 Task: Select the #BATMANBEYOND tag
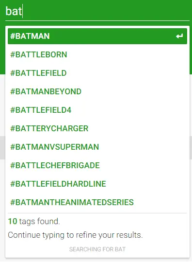click(x=97, y=91)
